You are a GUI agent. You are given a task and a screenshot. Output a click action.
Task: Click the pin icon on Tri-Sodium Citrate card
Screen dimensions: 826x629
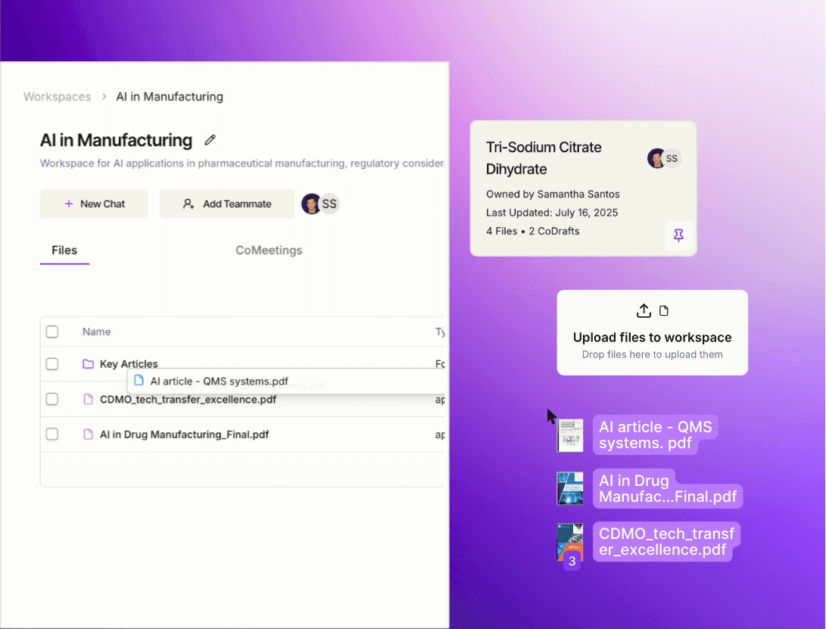pyautogui.click(x=678, y=235)
